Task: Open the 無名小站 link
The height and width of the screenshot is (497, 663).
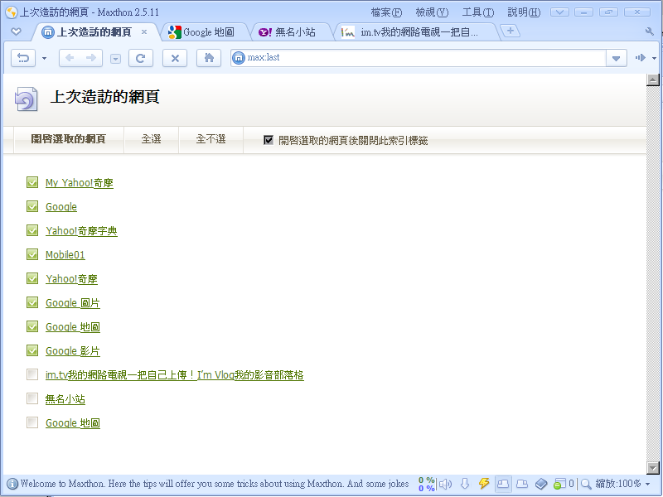Action: (65, 399)
